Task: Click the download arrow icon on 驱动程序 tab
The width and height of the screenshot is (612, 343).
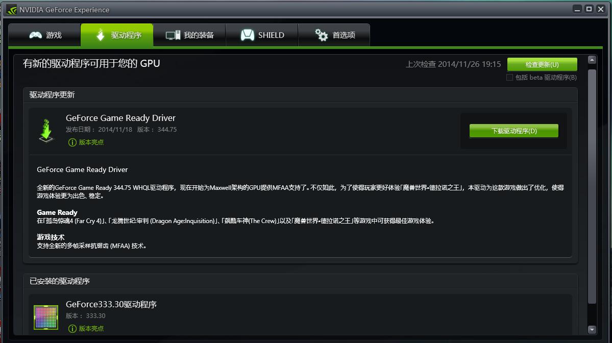Action: [101, 35]
